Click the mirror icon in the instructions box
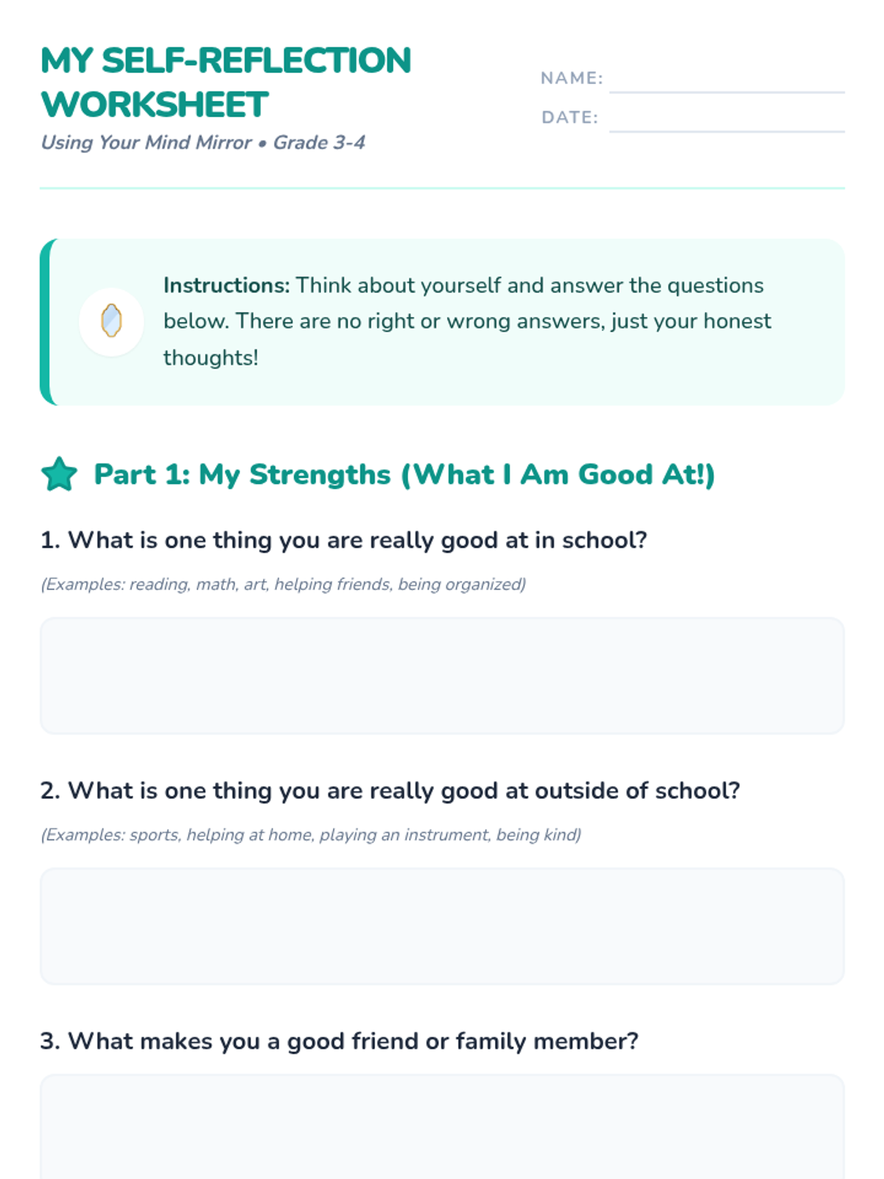 click(x=111, y=321)
